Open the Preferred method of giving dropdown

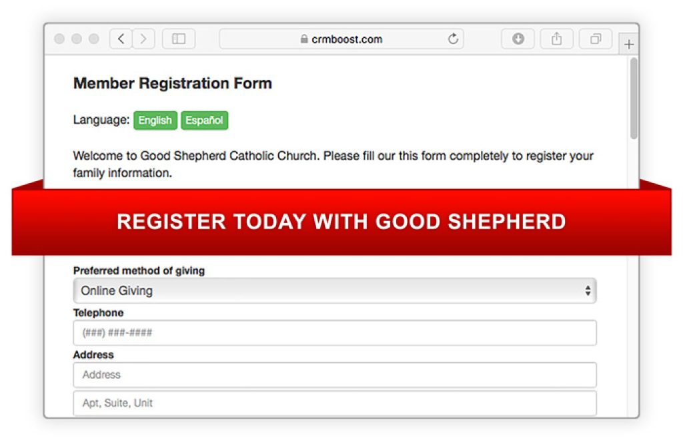[333, 291]
